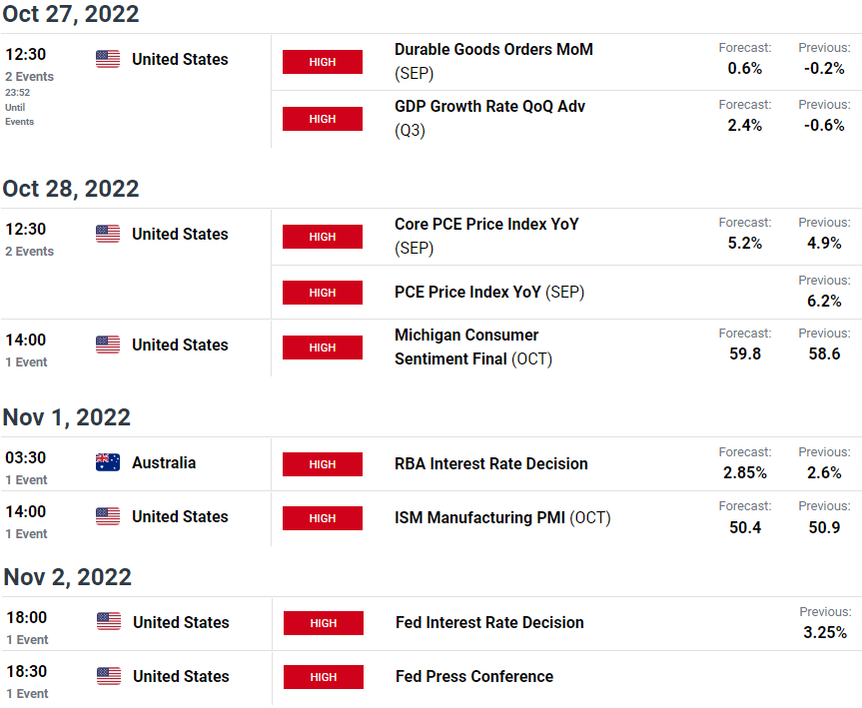
Task: Open ISM Manufacturing PMI event
Action: (x=502, y=517)
